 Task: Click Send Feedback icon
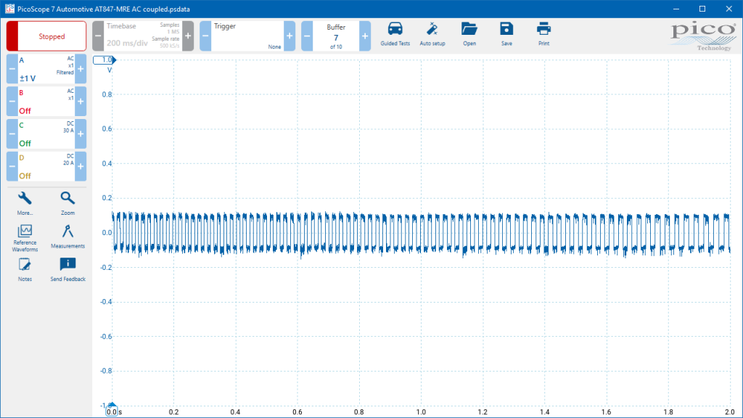point(67,270)
